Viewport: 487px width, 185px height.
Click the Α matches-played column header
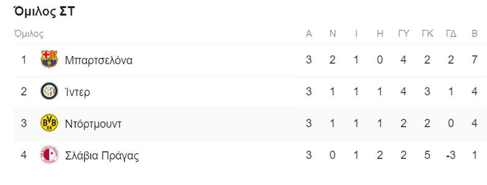tap(309, 33)
